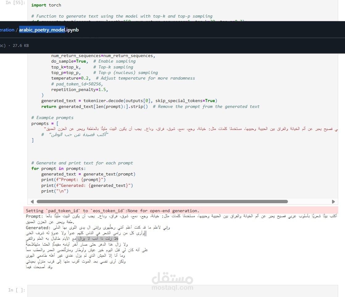Click the 'import torch' code line
The height and width of the screenshot is (297, 345).
click(x=46, y=5)
